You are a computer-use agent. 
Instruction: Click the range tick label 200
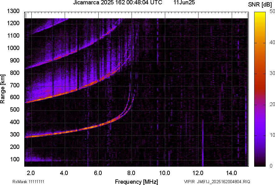15,147
